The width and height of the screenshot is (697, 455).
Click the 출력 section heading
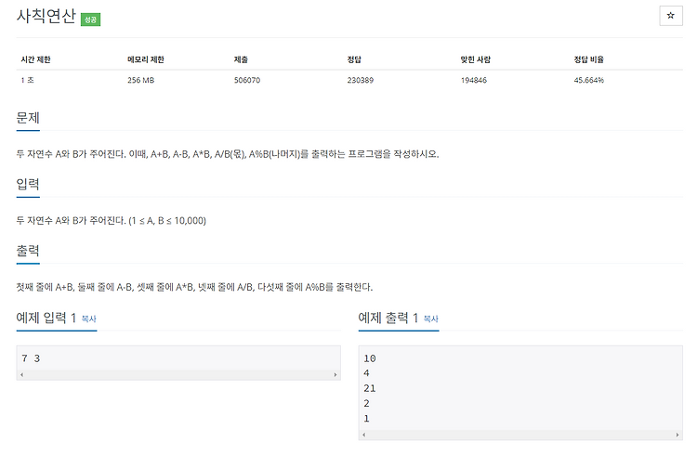point(28,251)
